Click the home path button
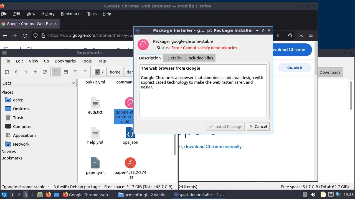The height and width of the screenshot is (199, 355). coord(115,72)
